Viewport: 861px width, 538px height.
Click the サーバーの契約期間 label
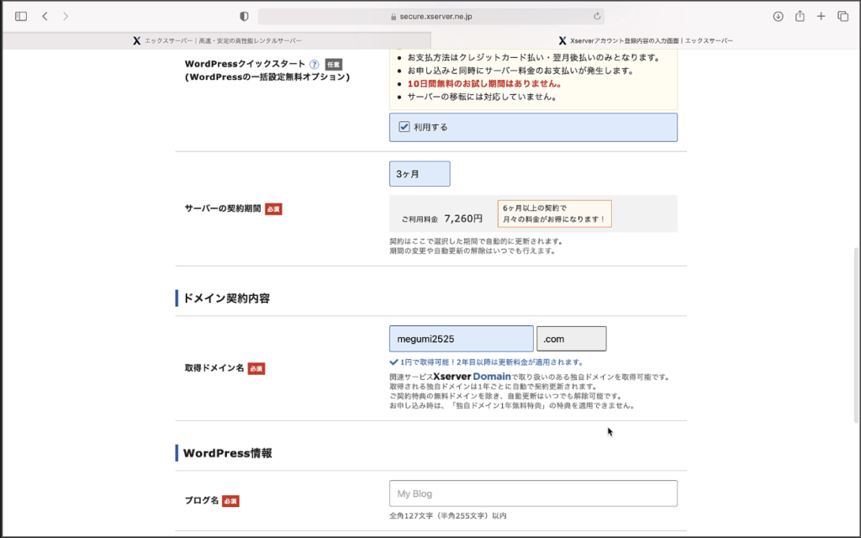(x=222, y=208)
